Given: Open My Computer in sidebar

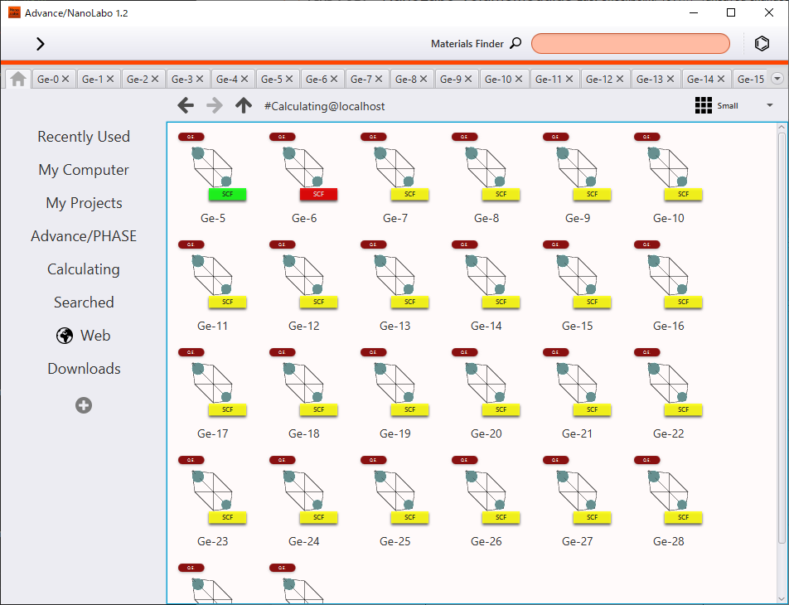Looking at the screenshot, I should click(84, 170).
